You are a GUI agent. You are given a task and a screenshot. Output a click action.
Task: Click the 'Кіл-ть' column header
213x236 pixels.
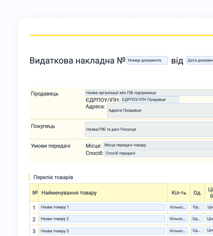pyautogui.click(x=179, y=193)
